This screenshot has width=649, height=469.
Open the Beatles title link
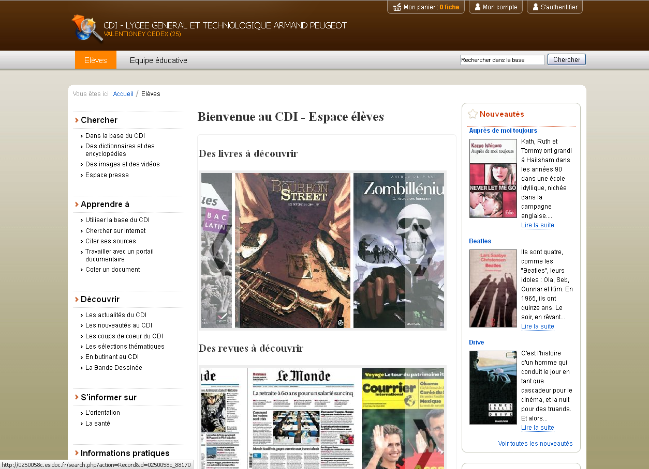[480, 241]
